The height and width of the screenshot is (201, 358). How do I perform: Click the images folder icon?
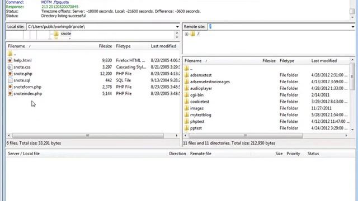coord(186,108)
